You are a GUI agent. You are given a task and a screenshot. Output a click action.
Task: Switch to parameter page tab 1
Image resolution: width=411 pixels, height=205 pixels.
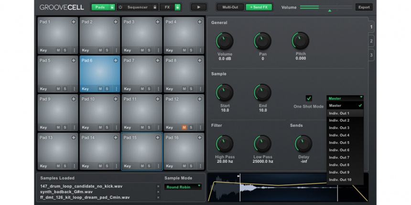click(x=371, y=27)
